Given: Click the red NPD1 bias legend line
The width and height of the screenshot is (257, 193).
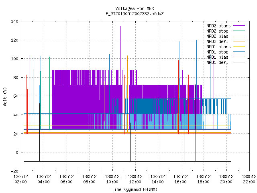Looking at the screenshot, I should (239, 57).
